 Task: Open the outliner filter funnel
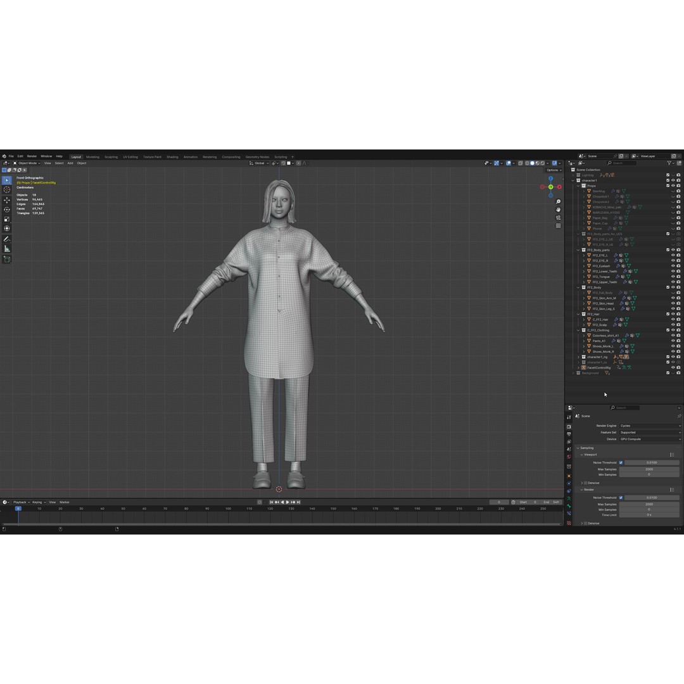click(669, 163)
